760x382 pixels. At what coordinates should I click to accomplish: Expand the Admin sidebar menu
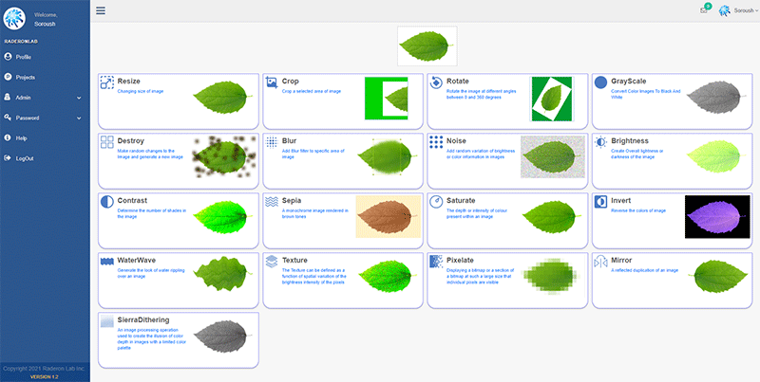tap(45, 97)
